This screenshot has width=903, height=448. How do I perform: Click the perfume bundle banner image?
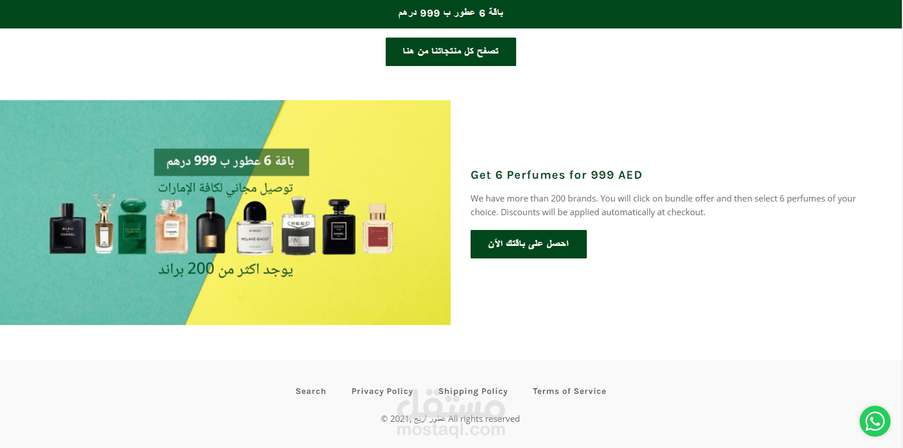[225, 212]
